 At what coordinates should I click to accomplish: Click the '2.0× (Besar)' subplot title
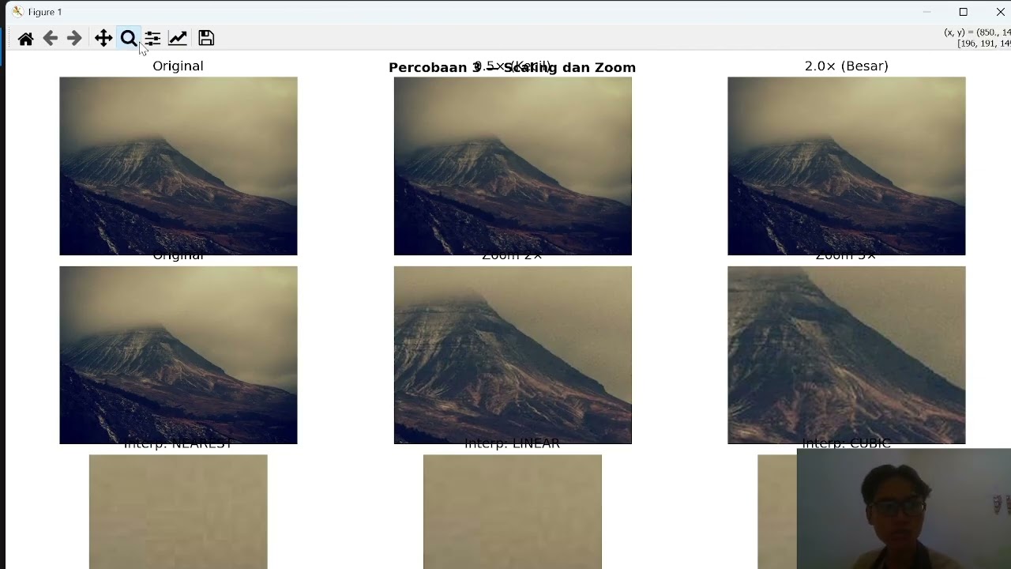(846, 66)
